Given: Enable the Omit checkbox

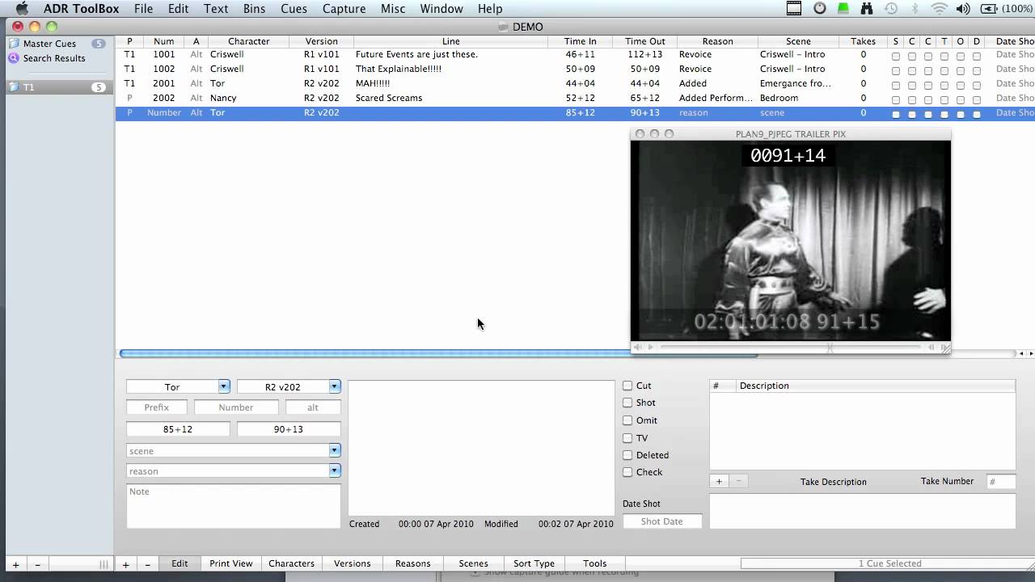Looking at the screenshot, I should pos(627,420).
